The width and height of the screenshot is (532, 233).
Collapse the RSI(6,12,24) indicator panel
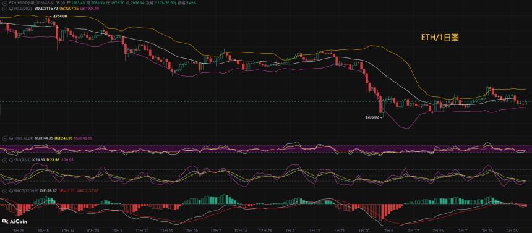coord(5,138)
